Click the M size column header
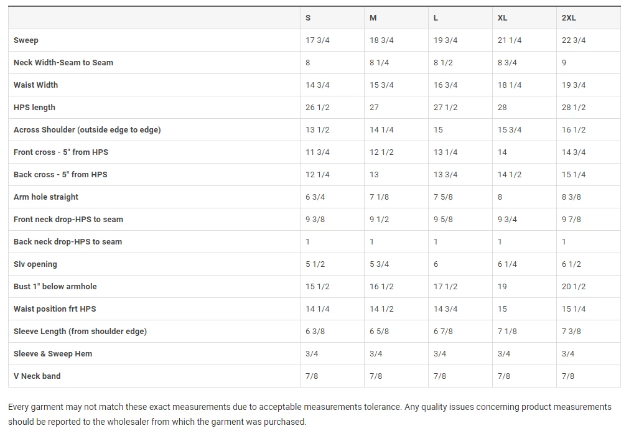The width and height of the screenshot is (639, 446). coord(373,18)
